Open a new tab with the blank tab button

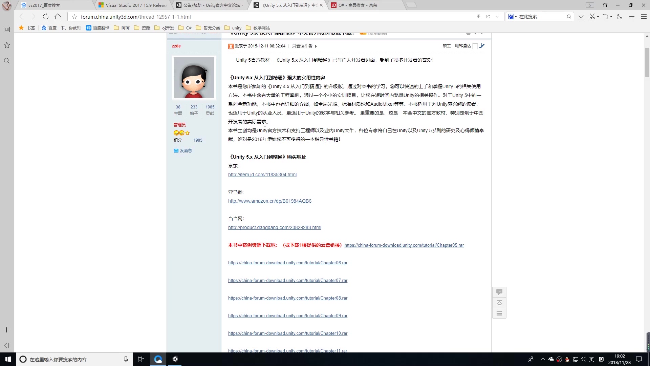click(x=411, y=5)
